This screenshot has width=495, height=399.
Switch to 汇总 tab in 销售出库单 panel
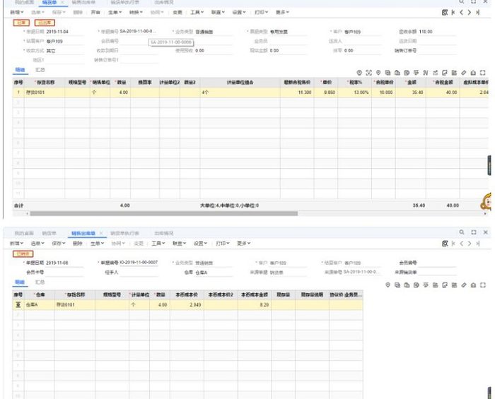click(x=40, y=282)
